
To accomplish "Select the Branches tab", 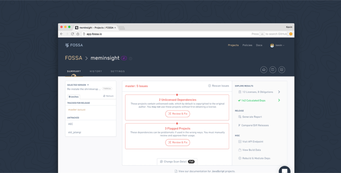I will coord(74,97).
